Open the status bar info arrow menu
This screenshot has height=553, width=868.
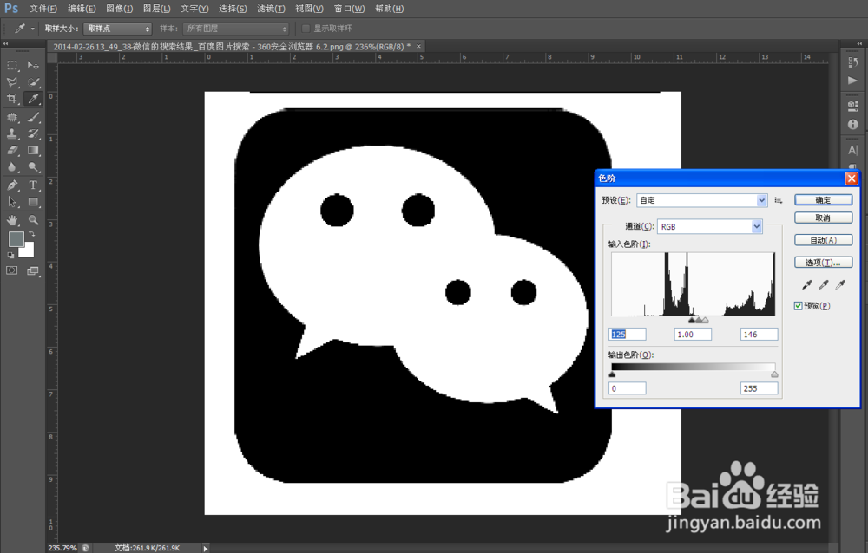206,548
